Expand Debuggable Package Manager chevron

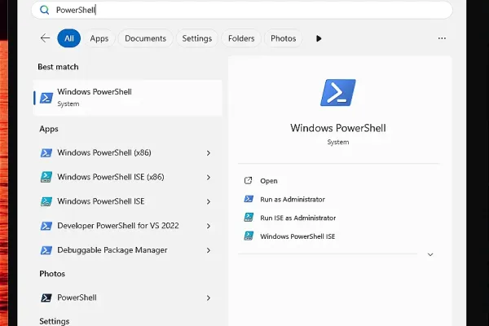coord(209,250)
